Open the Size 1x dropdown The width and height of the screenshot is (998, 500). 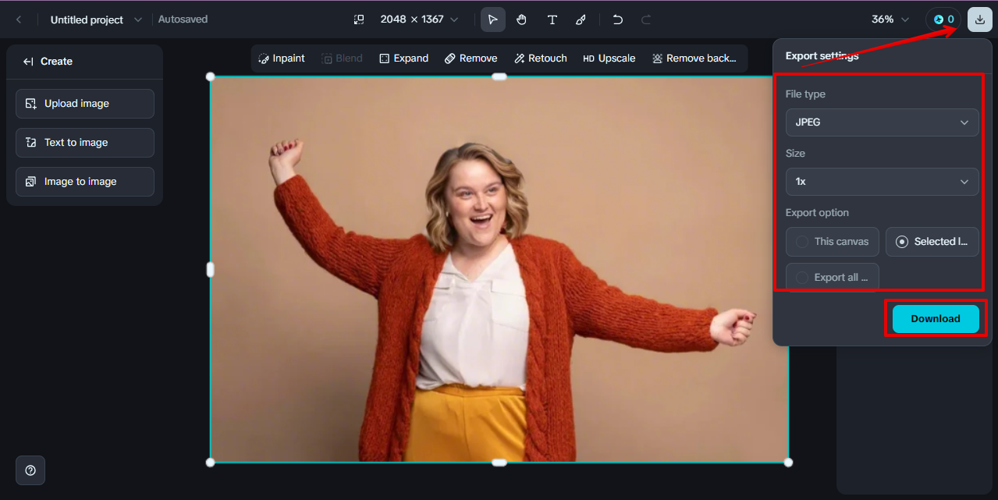(883, 182)
